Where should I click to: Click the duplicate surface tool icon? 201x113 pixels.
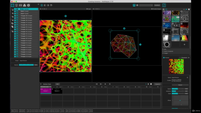click(x=12, y=31)
